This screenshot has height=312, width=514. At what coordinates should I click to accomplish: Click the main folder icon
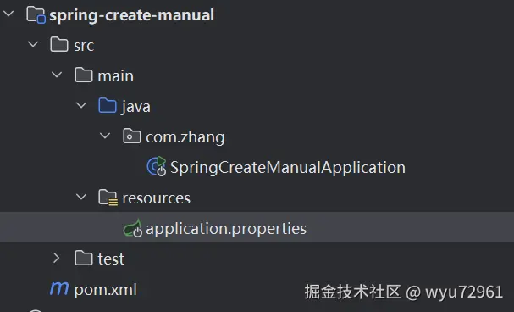click(x=83, y=75)
